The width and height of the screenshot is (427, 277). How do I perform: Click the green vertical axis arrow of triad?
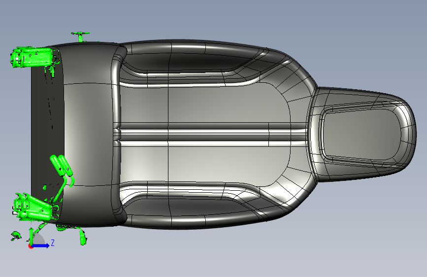[32, 236]
